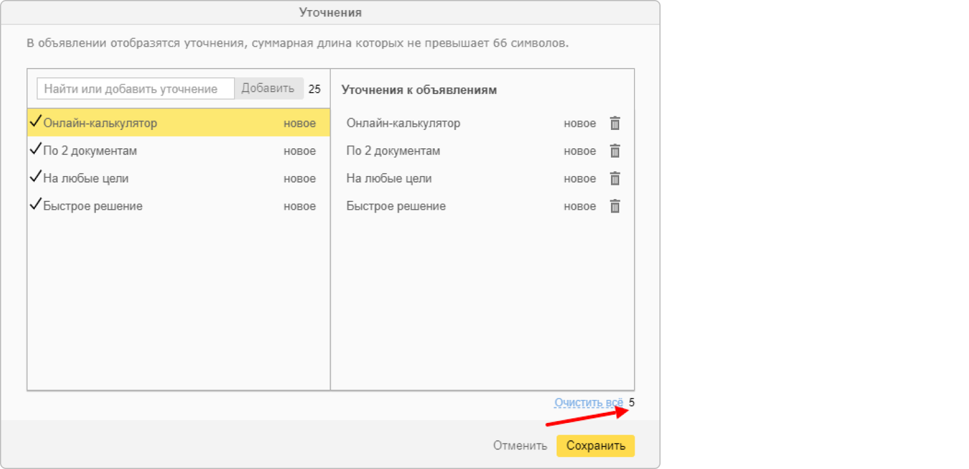This screenshot has width=969, height=469.
Task: Click the Уточнения dialog title
Action: click(x=330, y=12)
